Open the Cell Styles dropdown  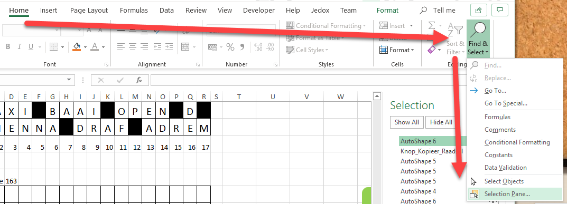coord(307,50)
